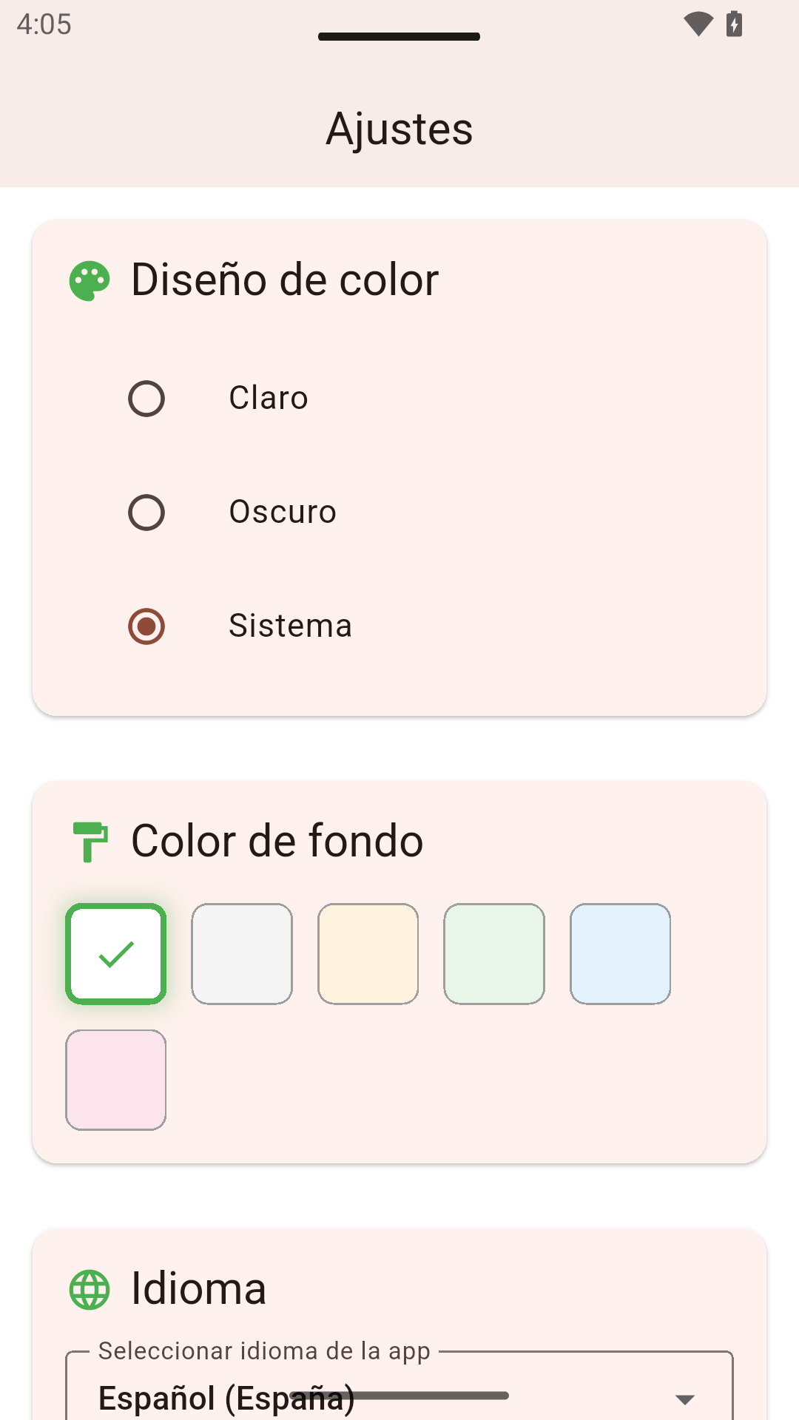Click the palette icon beside Diseño de color
The image size is (799, 1420).
[x=90, y=281]
